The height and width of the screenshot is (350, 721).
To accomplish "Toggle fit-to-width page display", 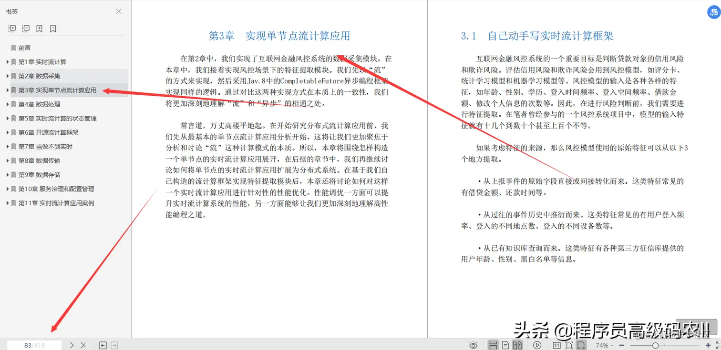I will click(x=581, y=345).
